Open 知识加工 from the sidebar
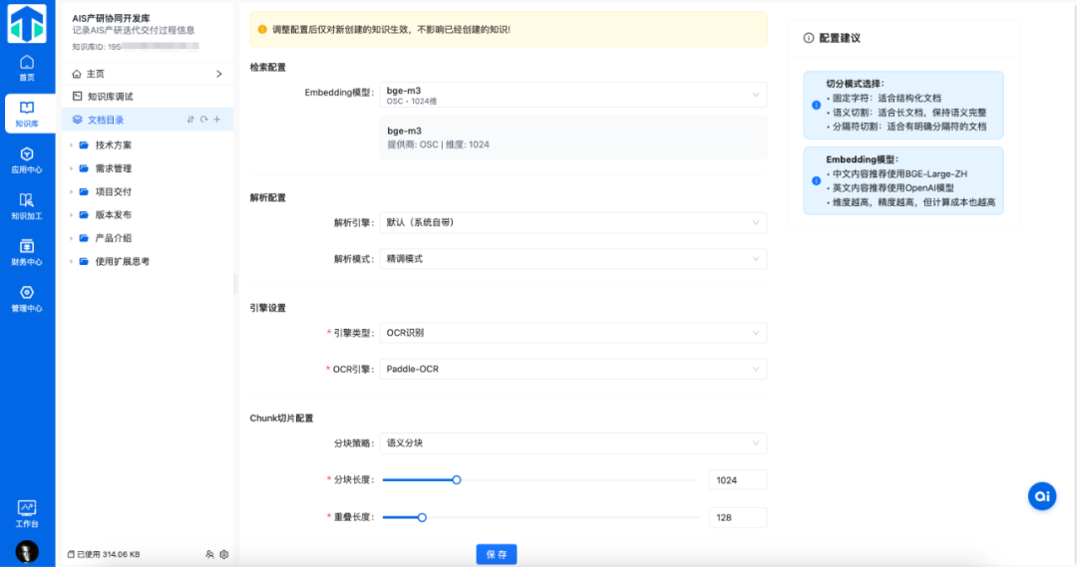 [x=27, y=205]
